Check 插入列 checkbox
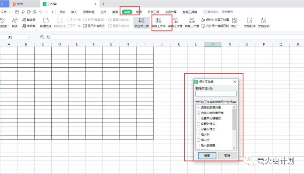 [198, 135]
